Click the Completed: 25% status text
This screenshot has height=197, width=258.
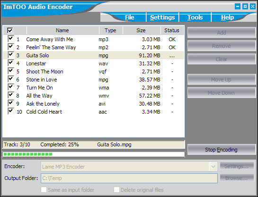pos(60,144)
